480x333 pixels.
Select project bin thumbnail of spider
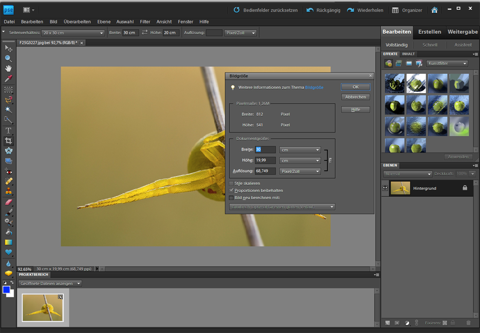(43, 308)
